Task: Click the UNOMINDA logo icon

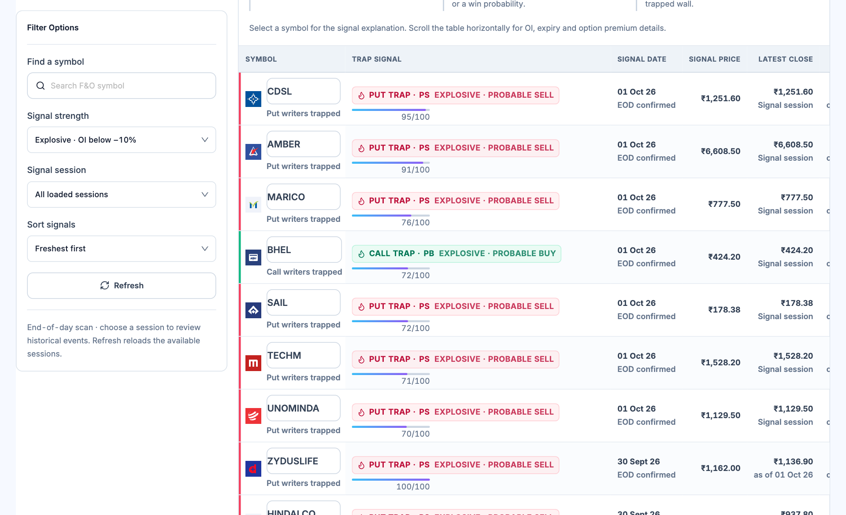Action: pos(253,416)
